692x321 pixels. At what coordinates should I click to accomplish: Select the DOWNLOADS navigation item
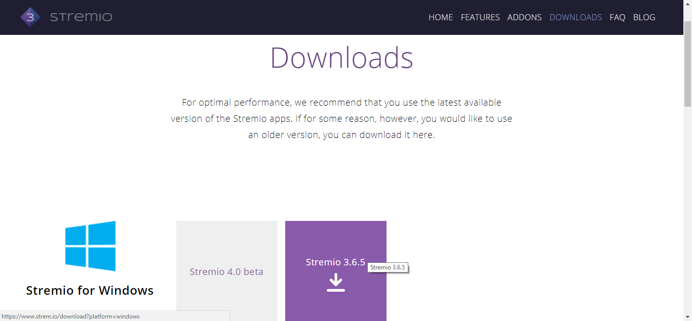pyautogui.click(x=575, y=17)
